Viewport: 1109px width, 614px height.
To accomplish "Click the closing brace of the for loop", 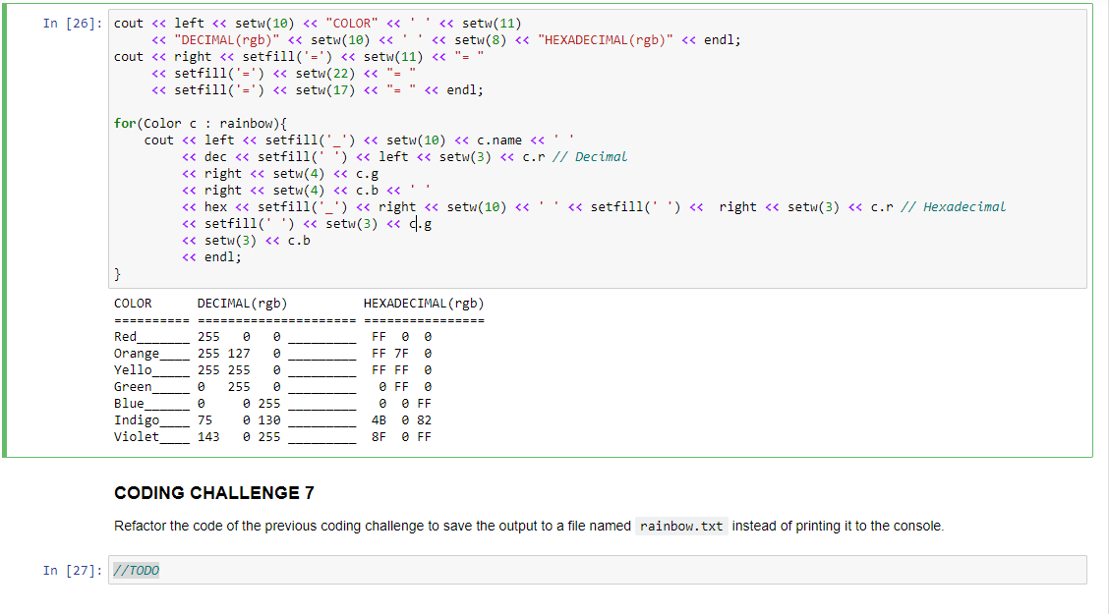I will pos(117,272).
